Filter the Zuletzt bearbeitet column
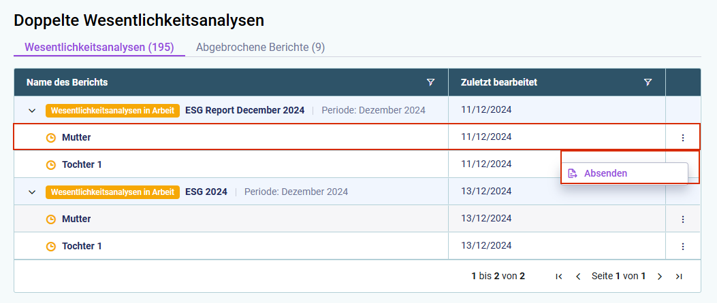 [x=648, y=82]
